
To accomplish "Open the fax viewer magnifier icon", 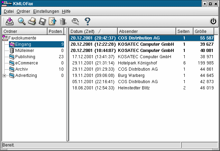I will (x=22, y=21).
